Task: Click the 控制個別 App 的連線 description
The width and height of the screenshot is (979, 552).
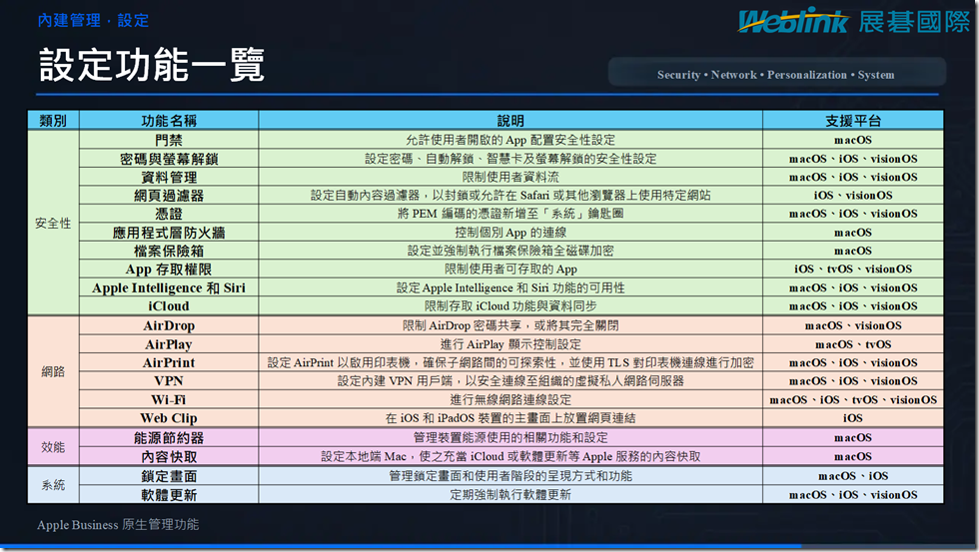Action: (x=510, y=232)
